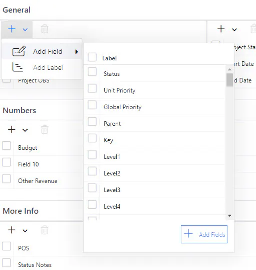Select the Add Label menu entry

(x=41, y=67)
